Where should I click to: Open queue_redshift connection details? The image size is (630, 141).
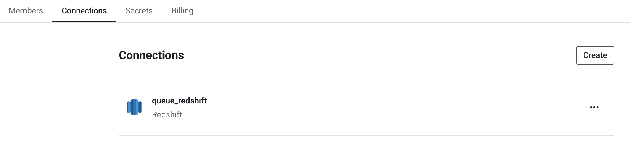coord(179,101)
